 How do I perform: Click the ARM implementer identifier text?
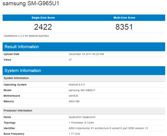tap(108, 128)
